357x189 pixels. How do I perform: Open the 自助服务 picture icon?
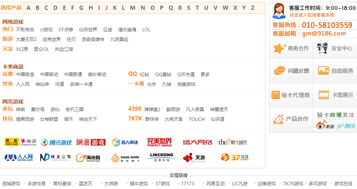pos(323,71)
